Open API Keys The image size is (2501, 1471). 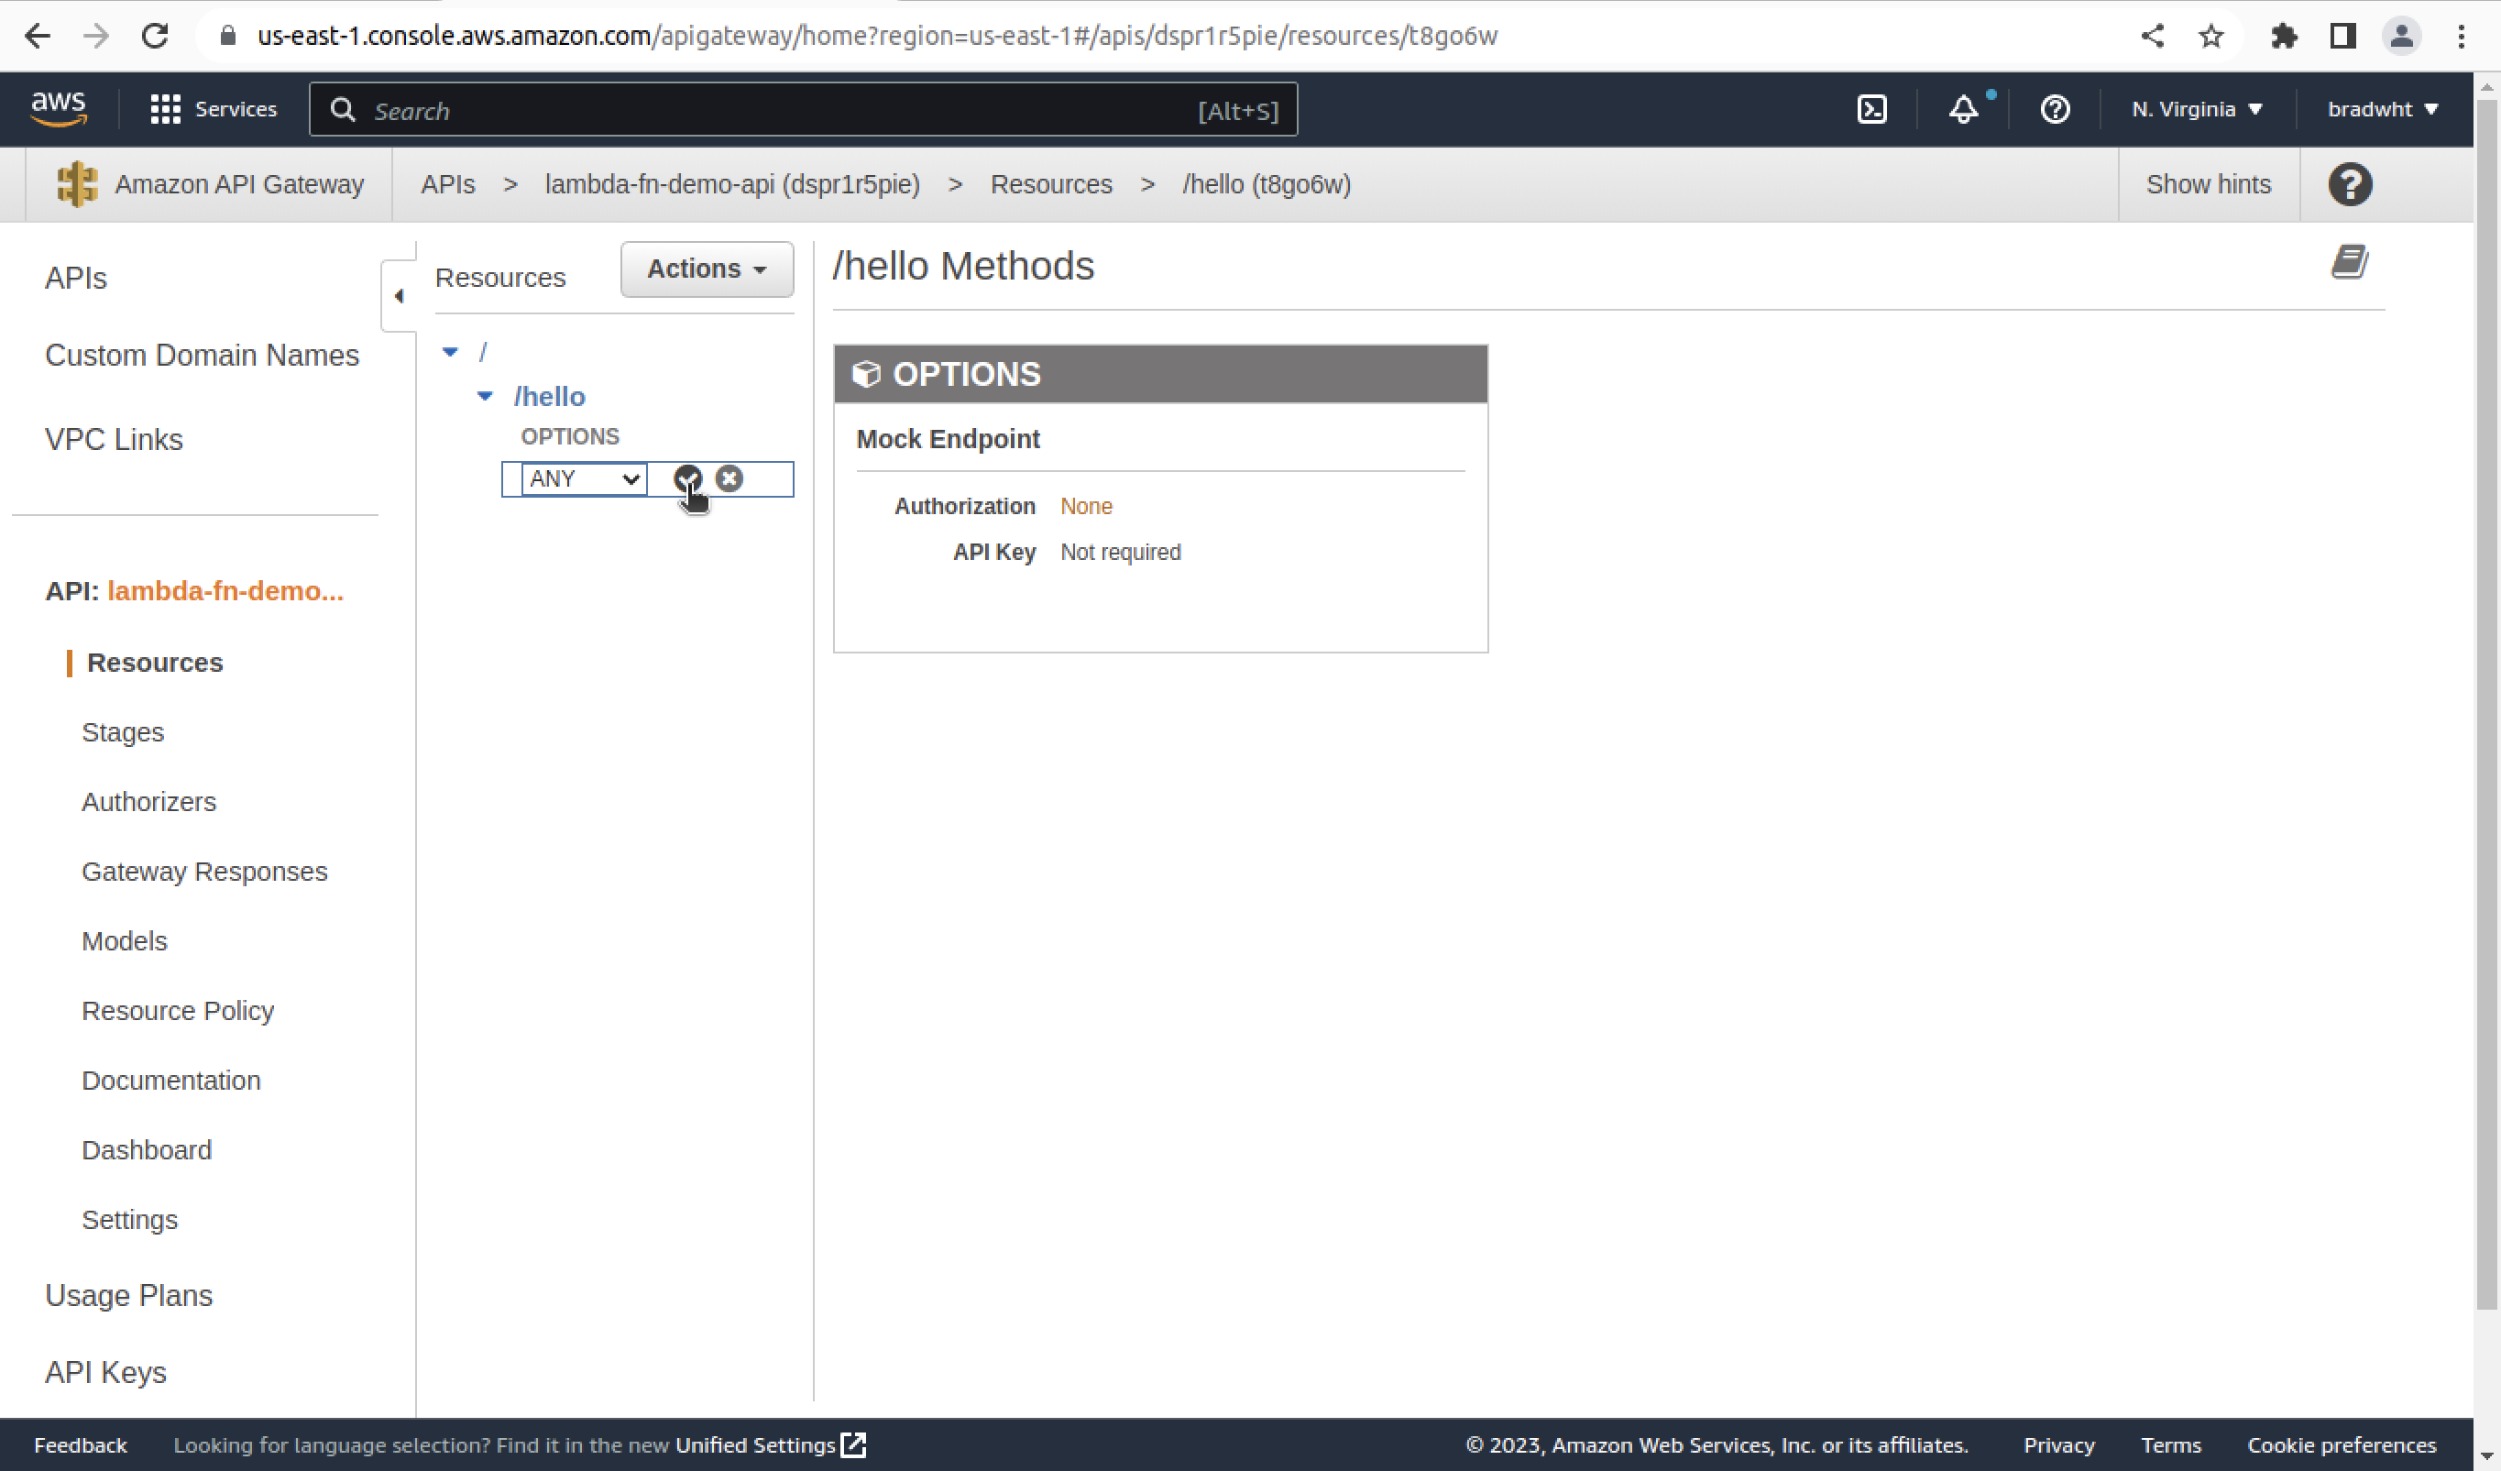pos(105,1372)
